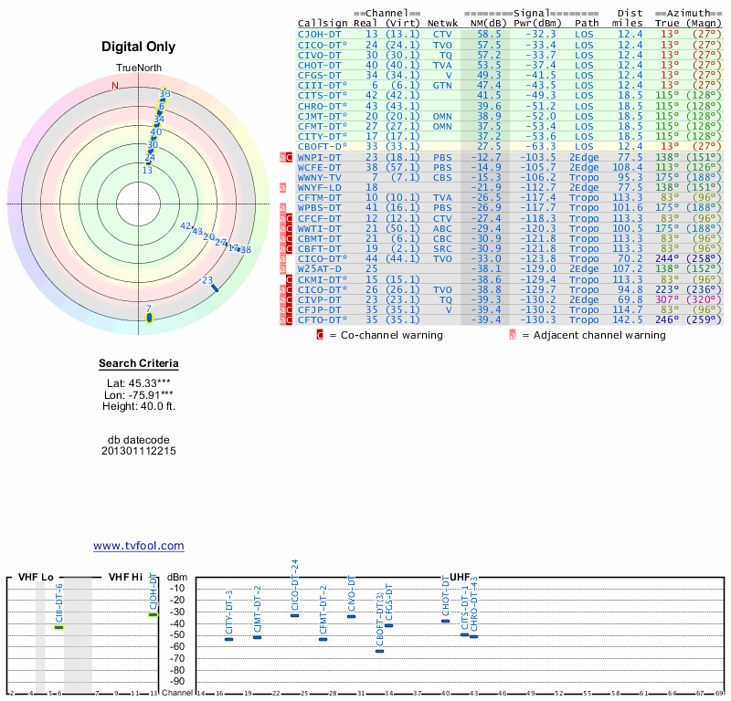Click the adjacent channel warning icon beside WPBS-DT
Viewport: 731px width, 701px height.
[283, 208]
